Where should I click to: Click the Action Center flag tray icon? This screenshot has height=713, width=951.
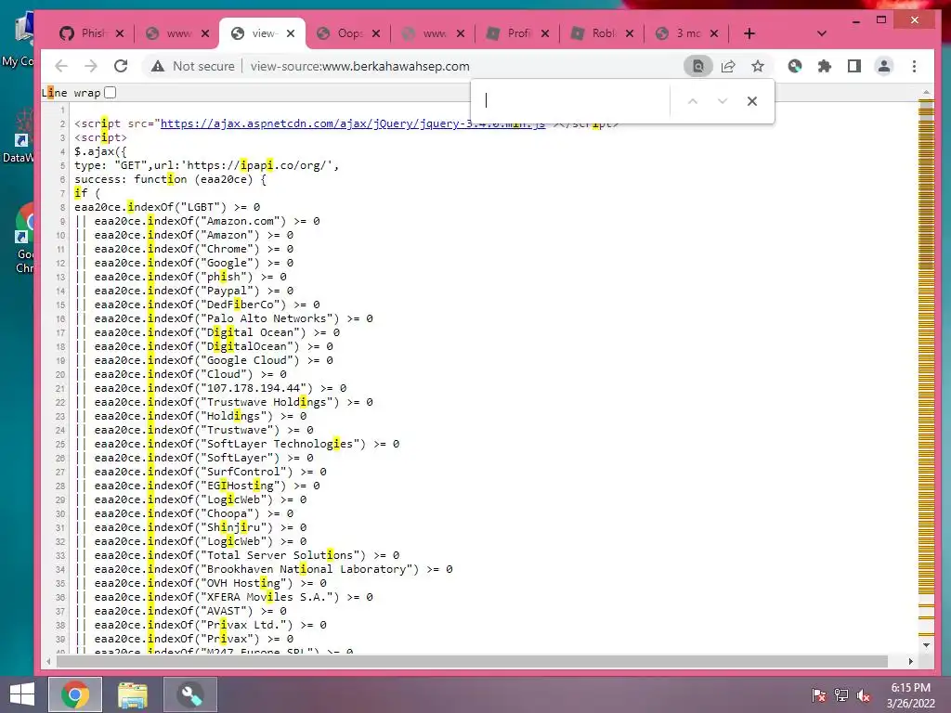tap(819, 694)
